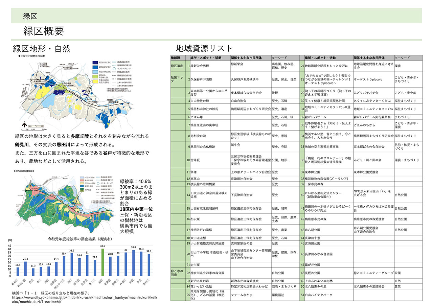
Task: Select the 情報源 column header
Action: pos(178,58)
